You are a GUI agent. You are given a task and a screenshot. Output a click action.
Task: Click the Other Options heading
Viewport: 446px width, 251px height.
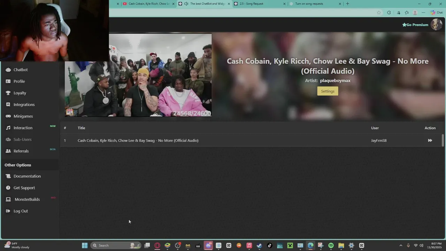(x=18, y=165)
